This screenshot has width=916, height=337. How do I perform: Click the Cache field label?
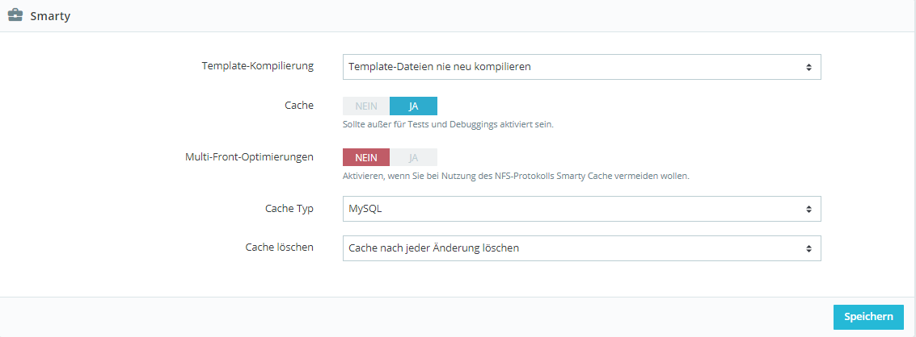298,105
